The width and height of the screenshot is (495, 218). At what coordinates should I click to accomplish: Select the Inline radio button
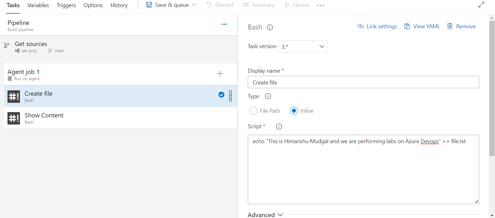pyautogui.click(x=294, y=111)
